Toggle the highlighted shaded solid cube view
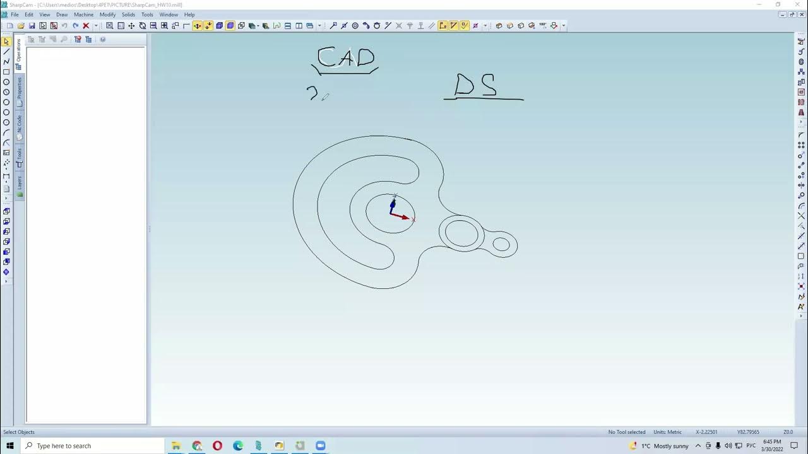The height and width of the screenshot is (454, 808). pyautogui.click(x=230, y=26)
